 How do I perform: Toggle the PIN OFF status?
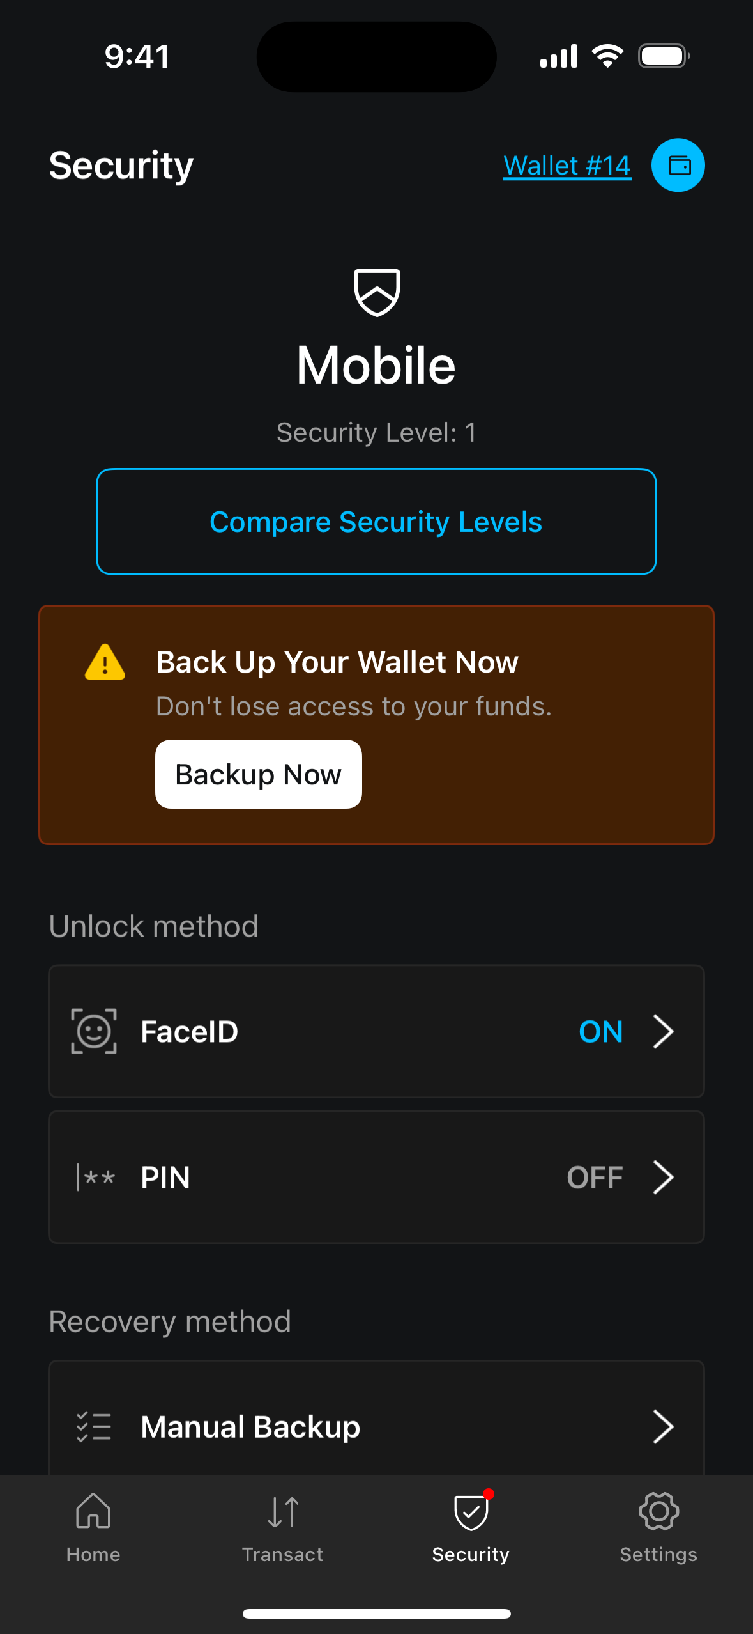coord(595,1178)
